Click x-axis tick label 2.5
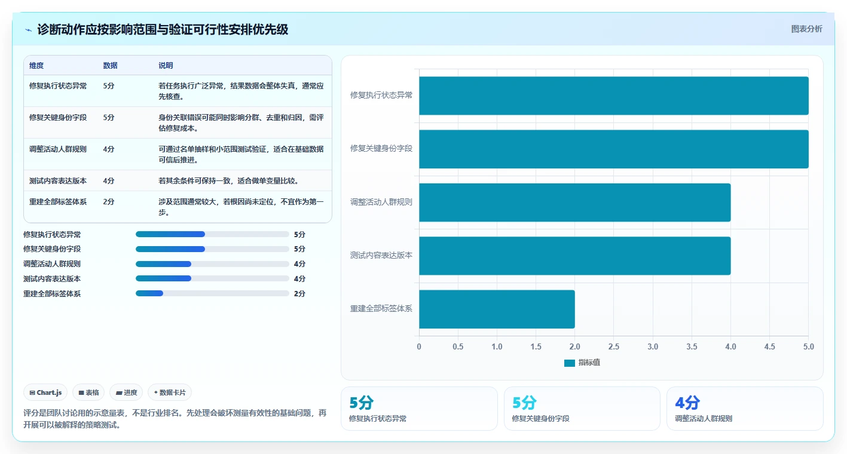847x454 pixels. [614, 346]
